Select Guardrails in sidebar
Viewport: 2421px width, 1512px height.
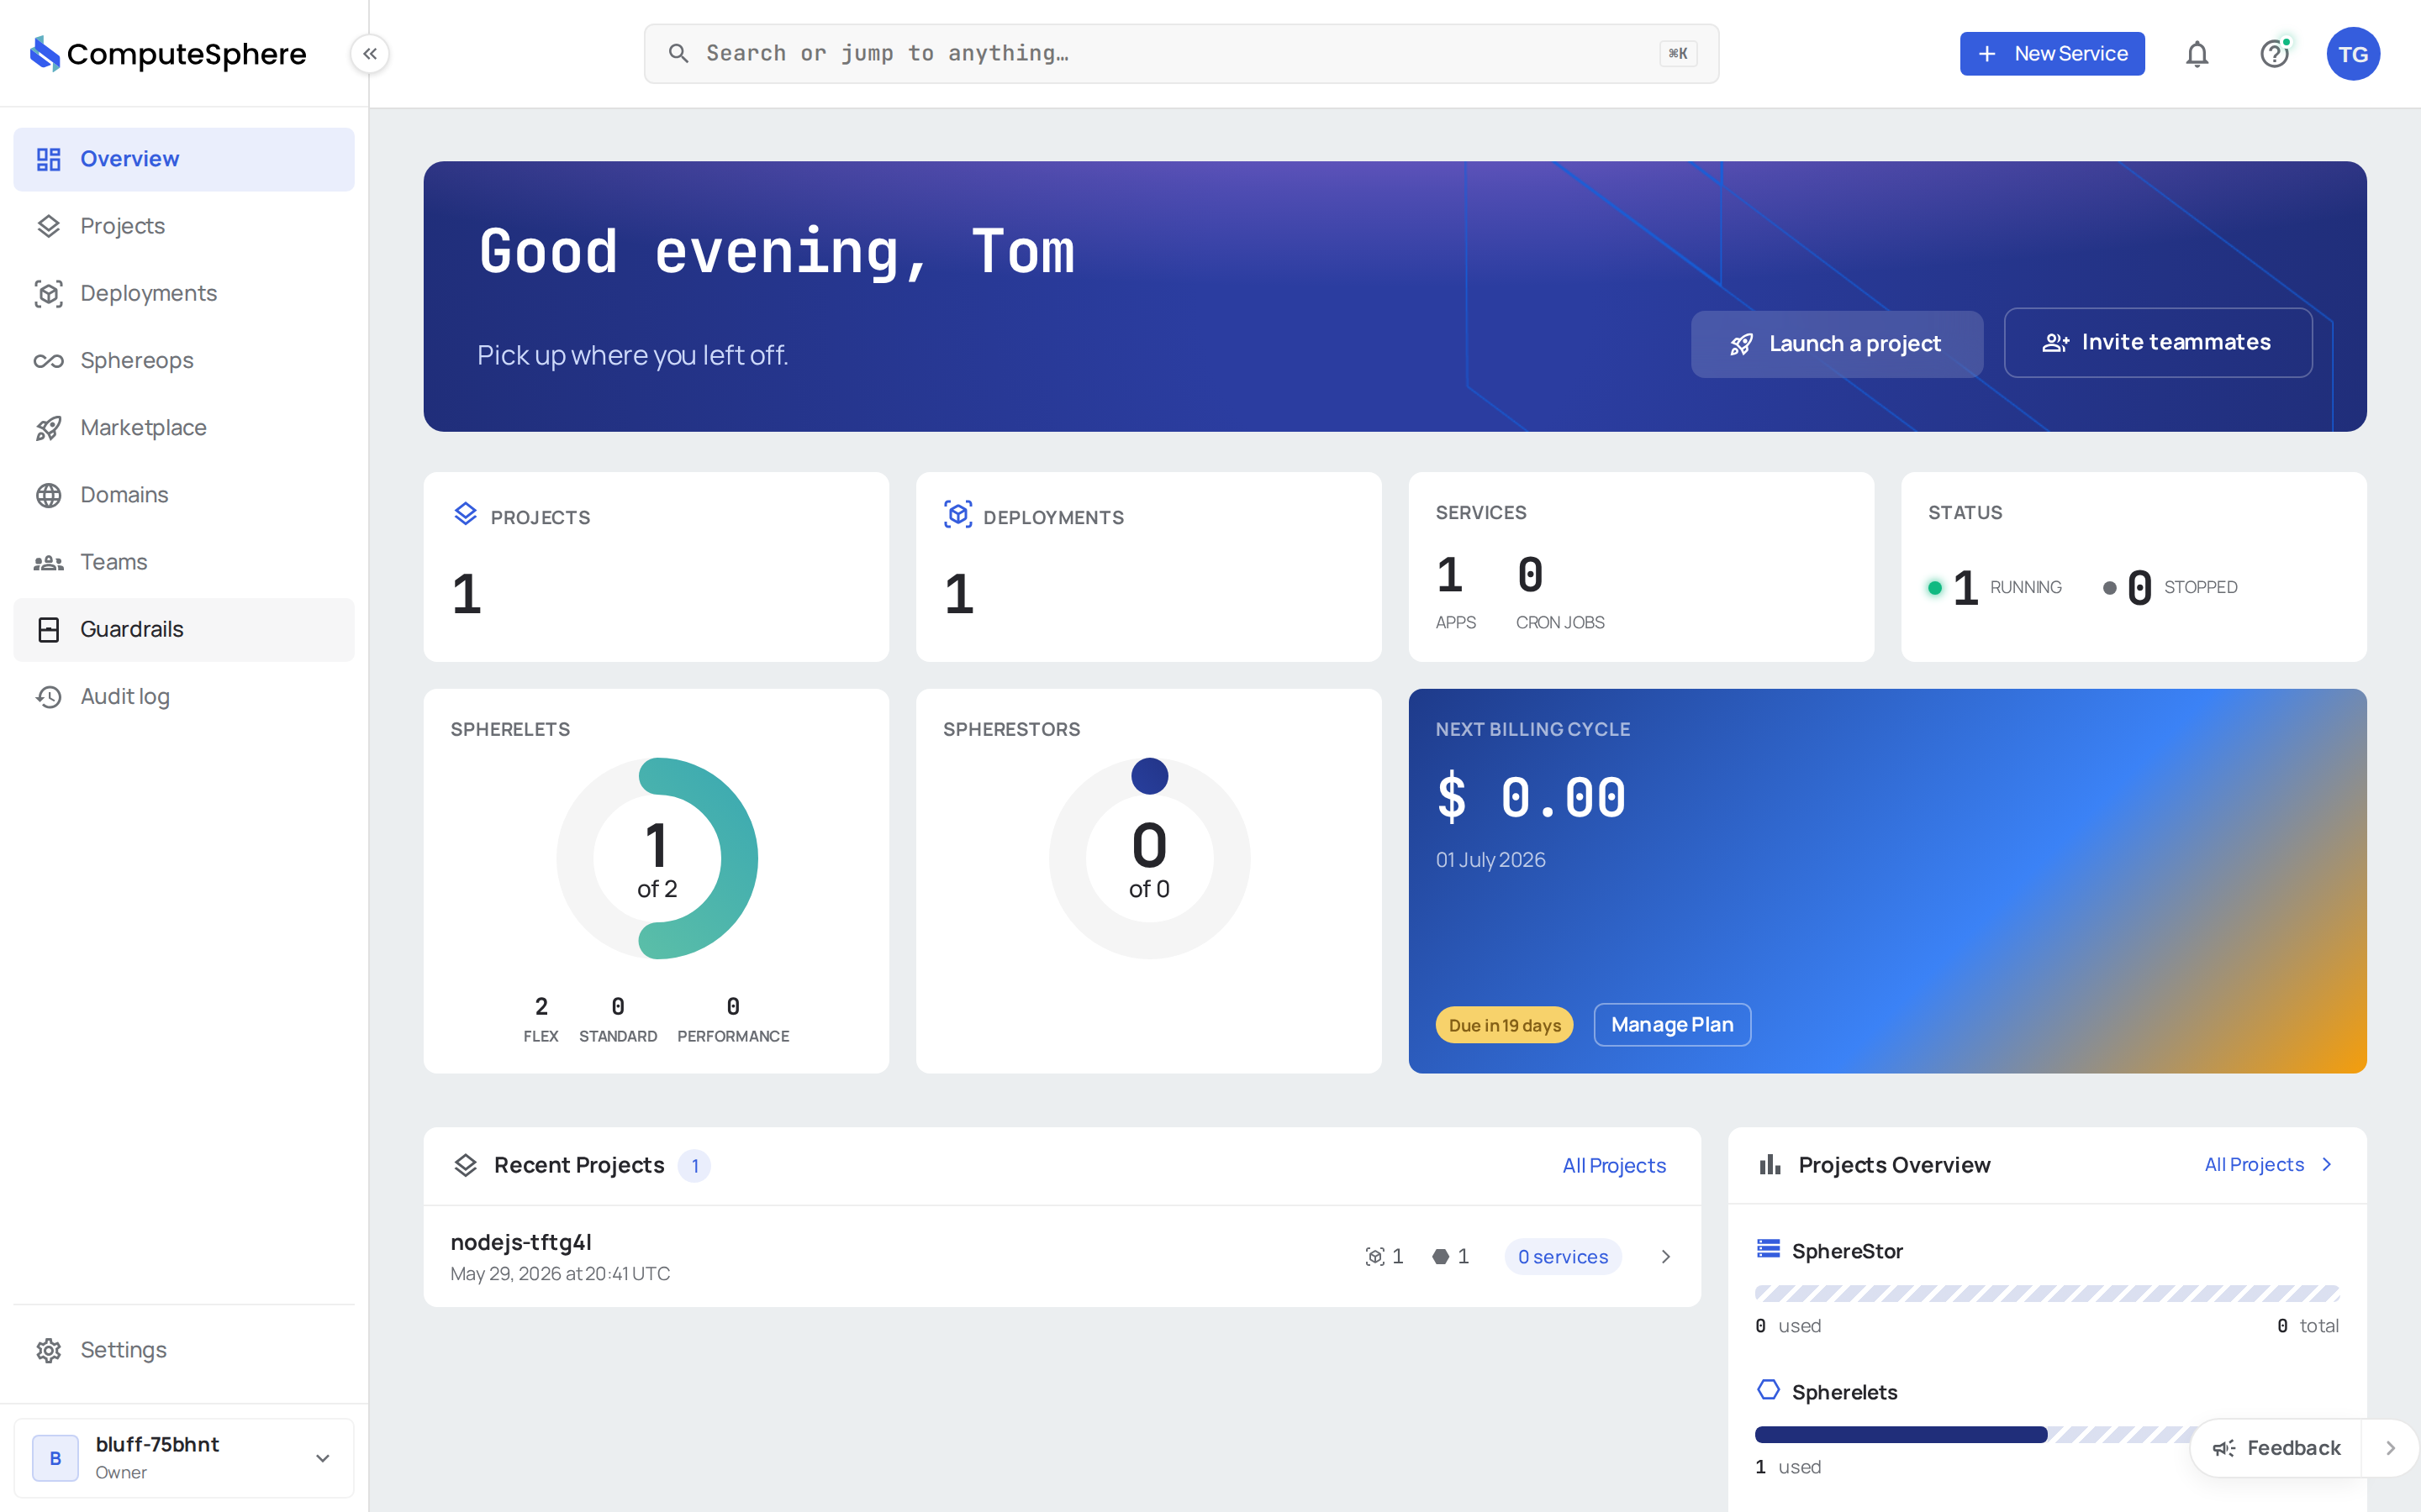pyautogui.click(x=184, y=629)
